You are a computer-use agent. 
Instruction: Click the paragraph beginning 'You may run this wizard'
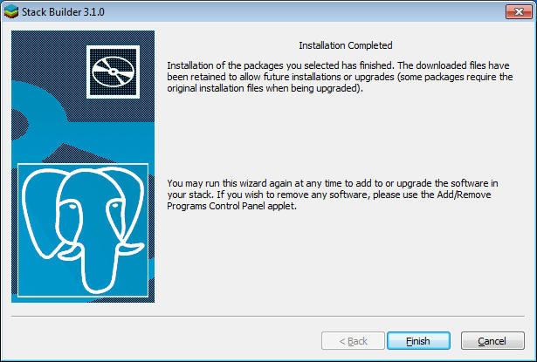coord(332,195)
